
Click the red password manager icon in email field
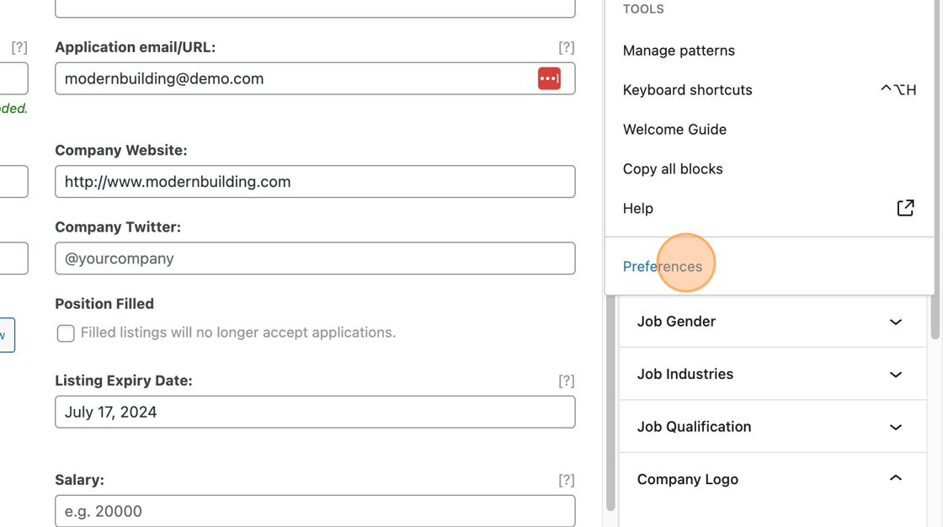[x=549, y=78]
